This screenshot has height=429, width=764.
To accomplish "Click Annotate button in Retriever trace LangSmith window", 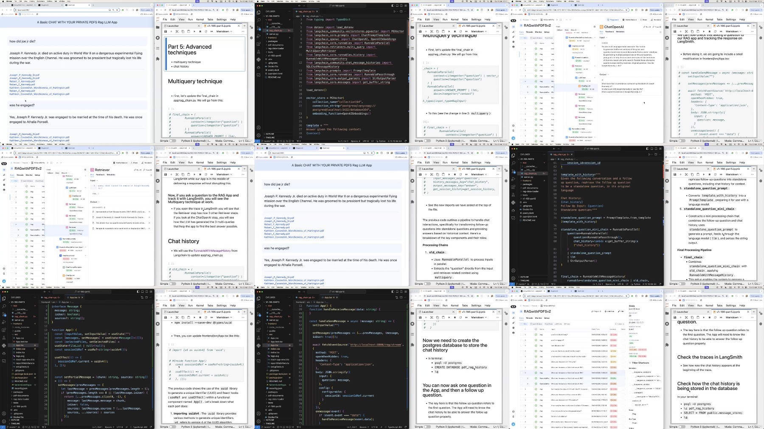I will point(147,163).
